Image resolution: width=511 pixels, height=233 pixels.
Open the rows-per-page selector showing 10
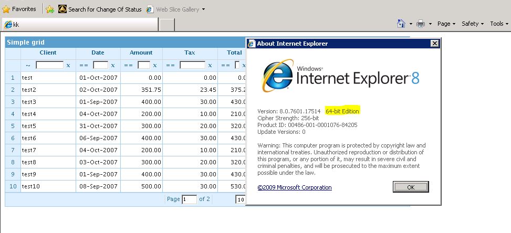tap(241, 199)
